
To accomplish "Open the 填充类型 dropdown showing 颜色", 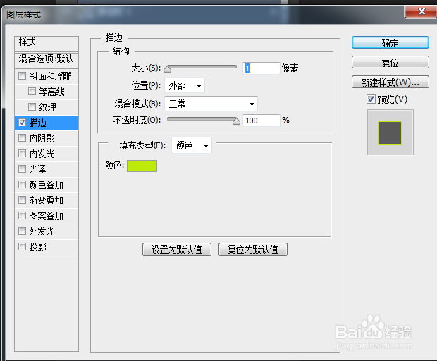I will pyautogui.click(x=192, y=145).
